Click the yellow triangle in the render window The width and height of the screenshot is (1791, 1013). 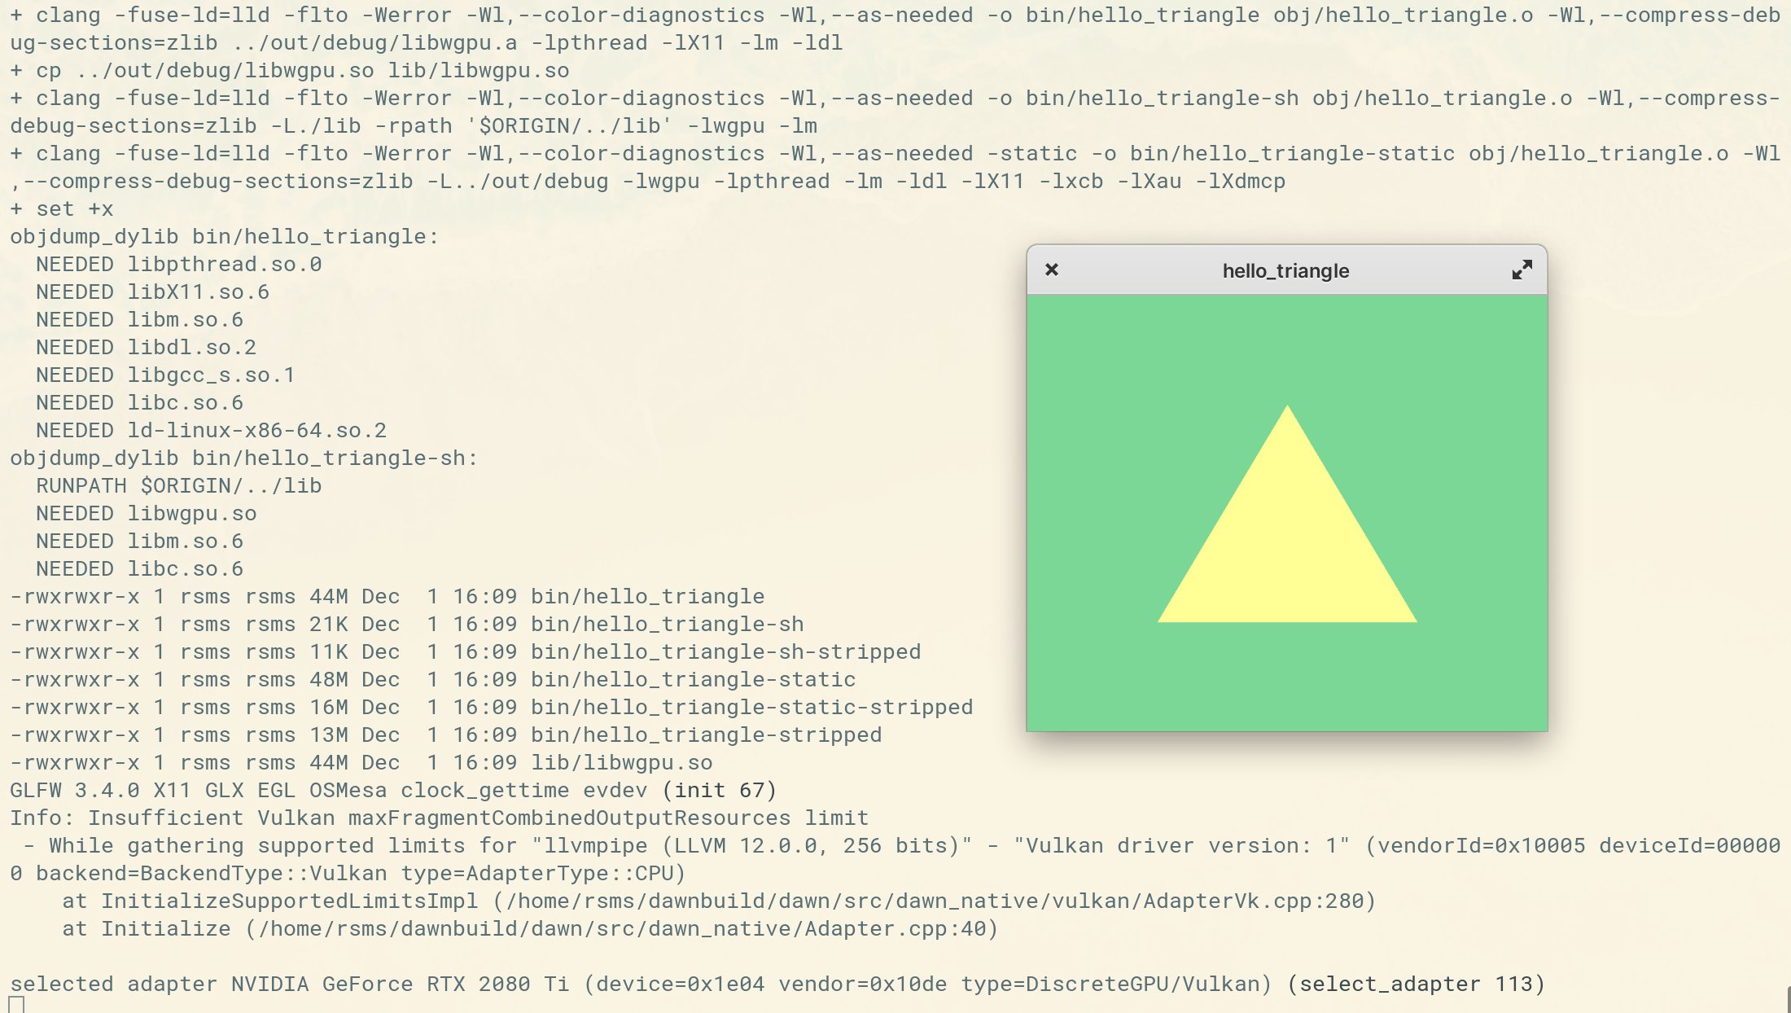(1286, 554)
